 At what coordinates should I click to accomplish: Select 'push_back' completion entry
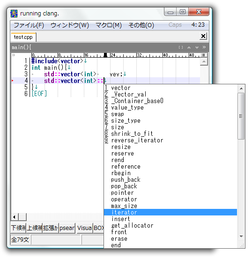coord(170,179)
